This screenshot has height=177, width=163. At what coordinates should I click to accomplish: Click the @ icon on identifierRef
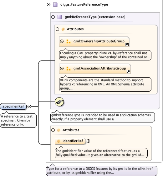pos(59,141)
